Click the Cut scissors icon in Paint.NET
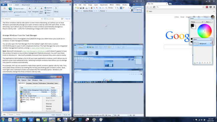217x122 pixels. [x=86, y=8]
